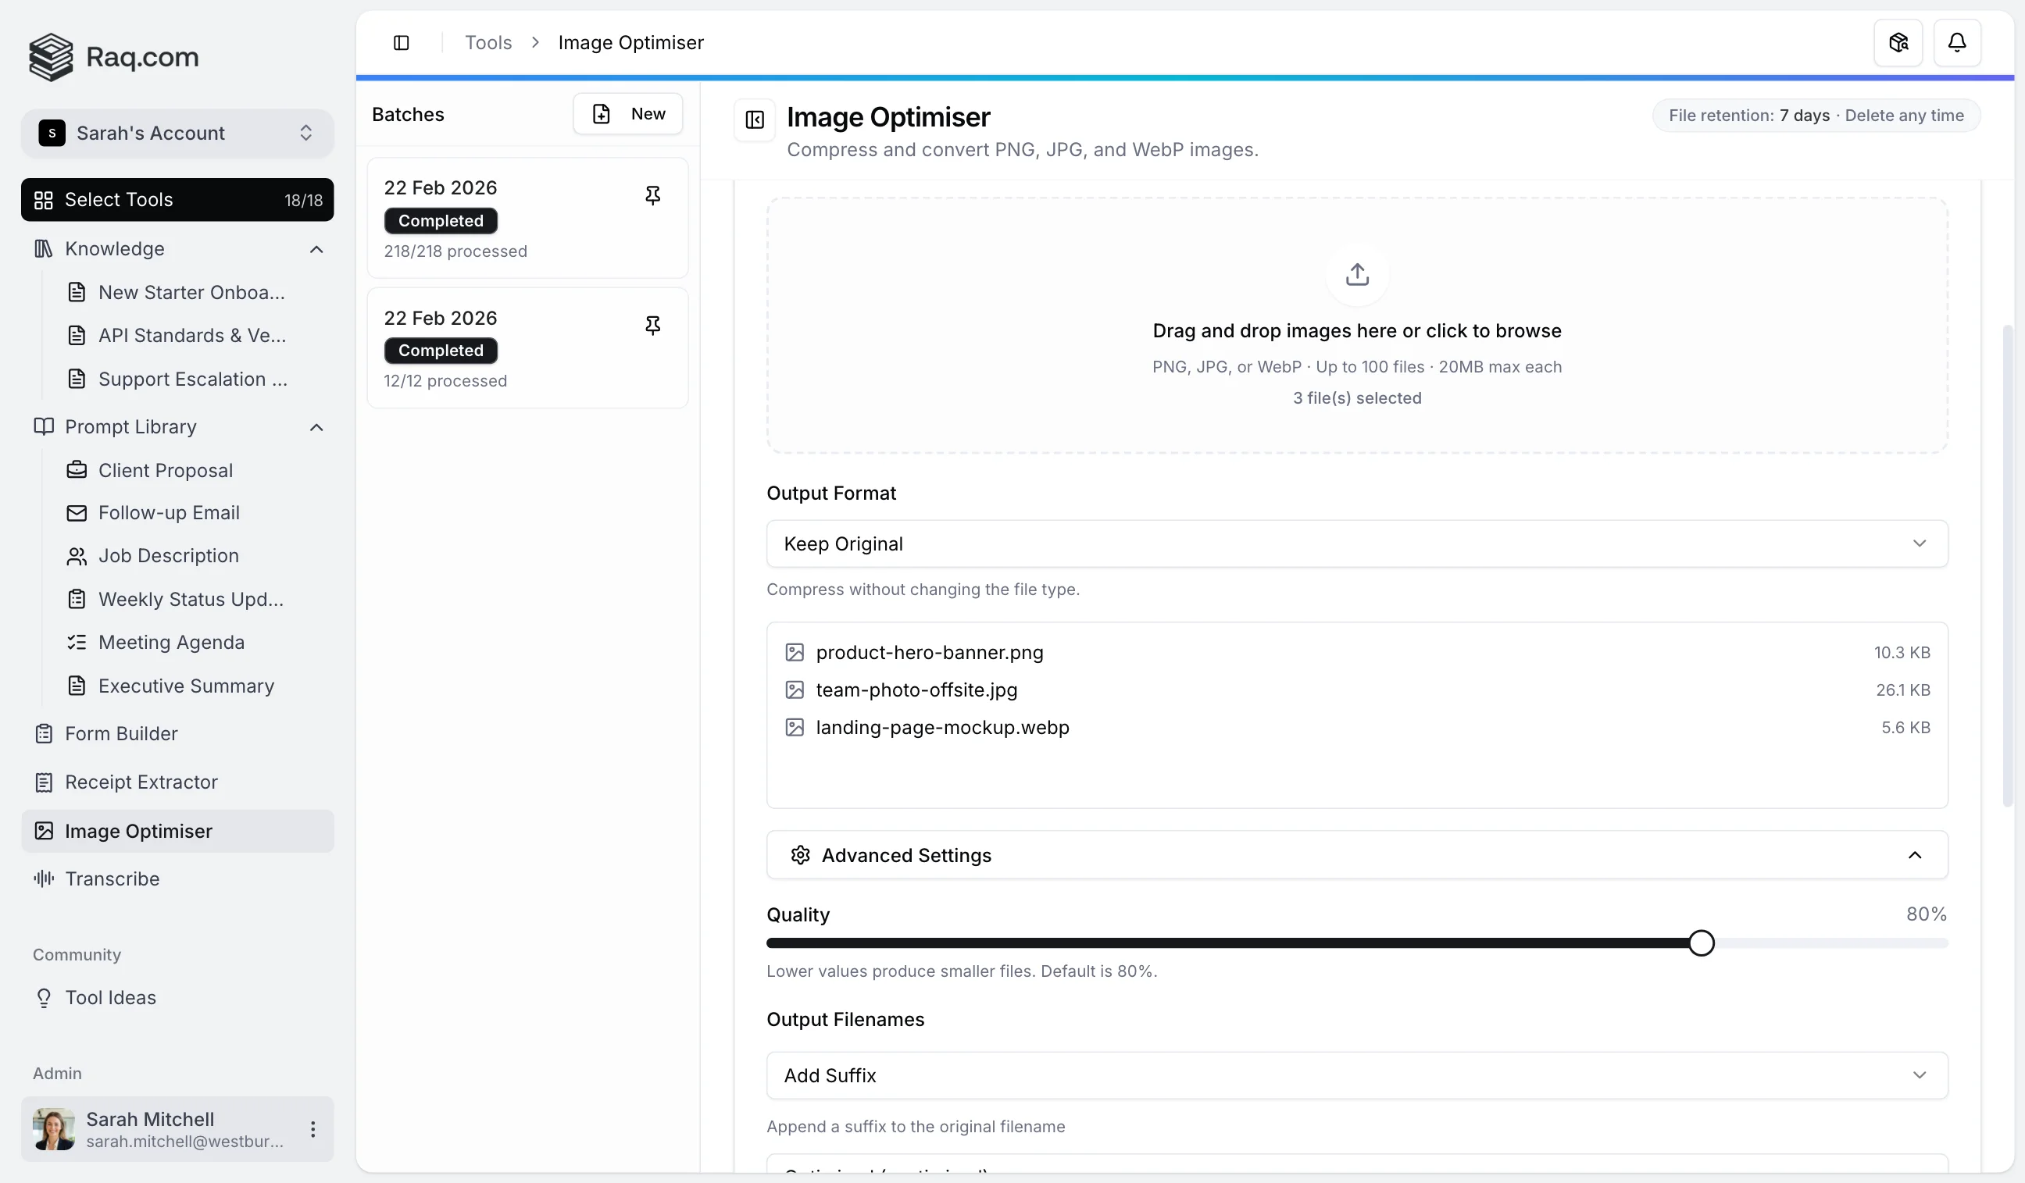Click the Raq.com logo
Image resolution: width=2025 pixels, height=1183 pixels.
[113, 57]
